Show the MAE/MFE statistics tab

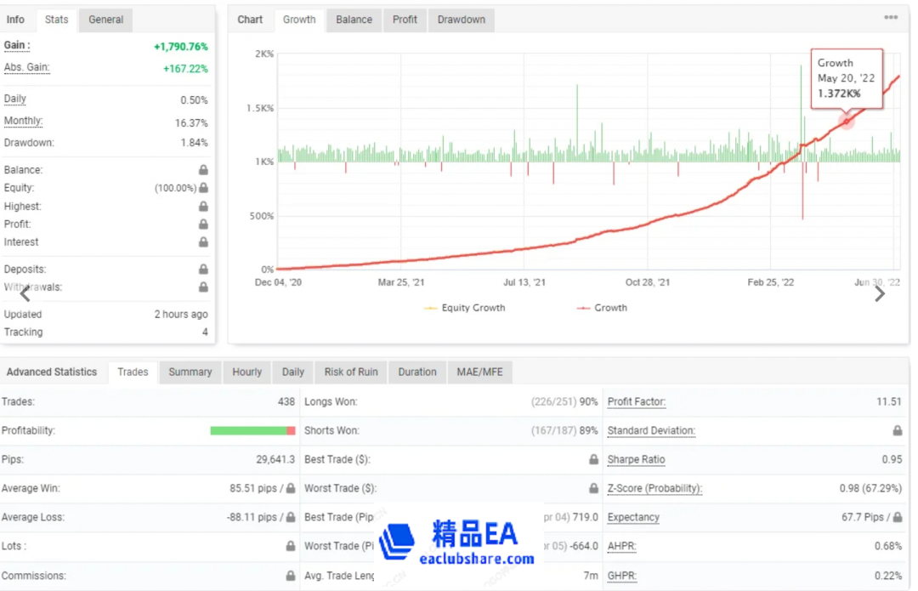pos(480,372)
